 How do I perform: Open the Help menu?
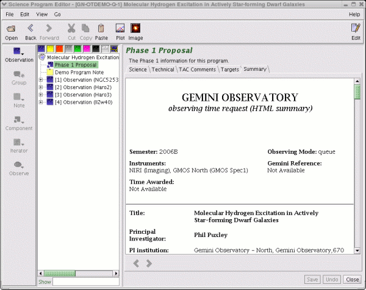pyautogui.click(x=354, y=15)
